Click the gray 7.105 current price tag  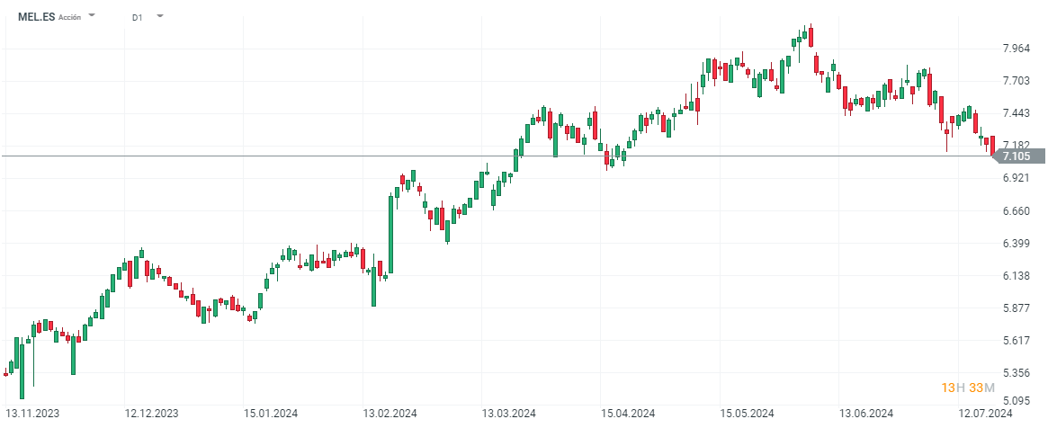pyautogui.click(x=1017, y=156)
